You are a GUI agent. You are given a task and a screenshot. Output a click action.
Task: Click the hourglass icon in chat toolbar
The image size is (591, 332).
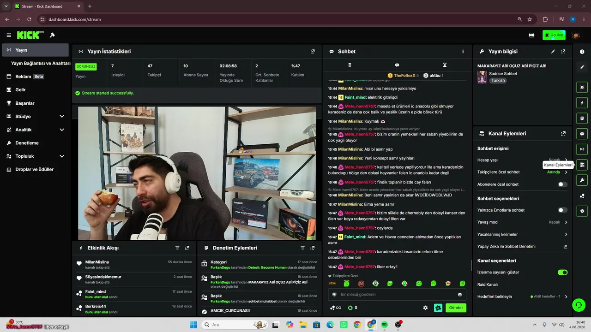tap(445, 65)
